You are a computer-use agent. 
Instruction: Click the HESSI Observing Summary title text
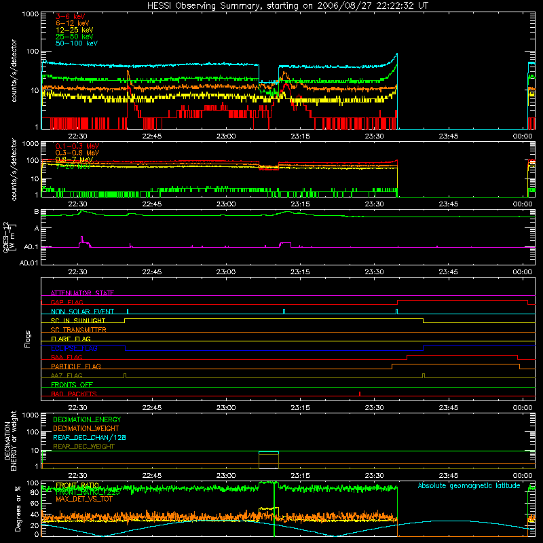287,6
